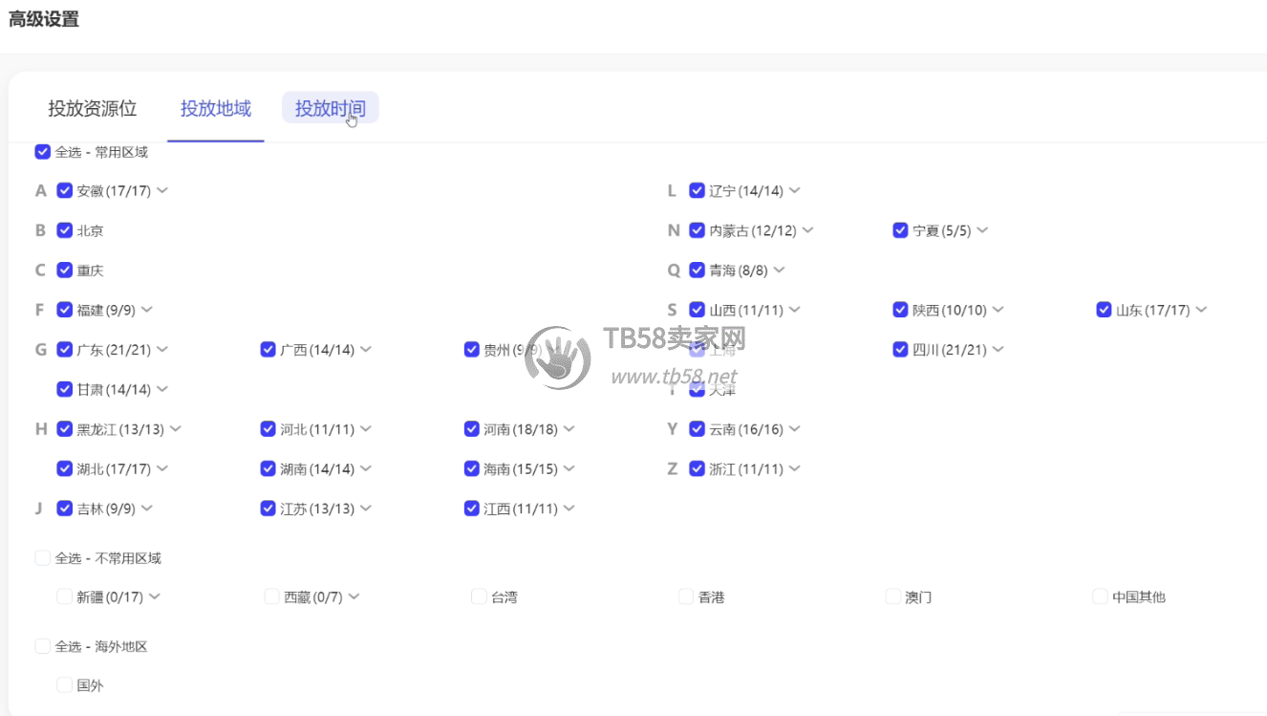
Task: Expand the 四川 (21/21) chevron
Action: (998, 350)
